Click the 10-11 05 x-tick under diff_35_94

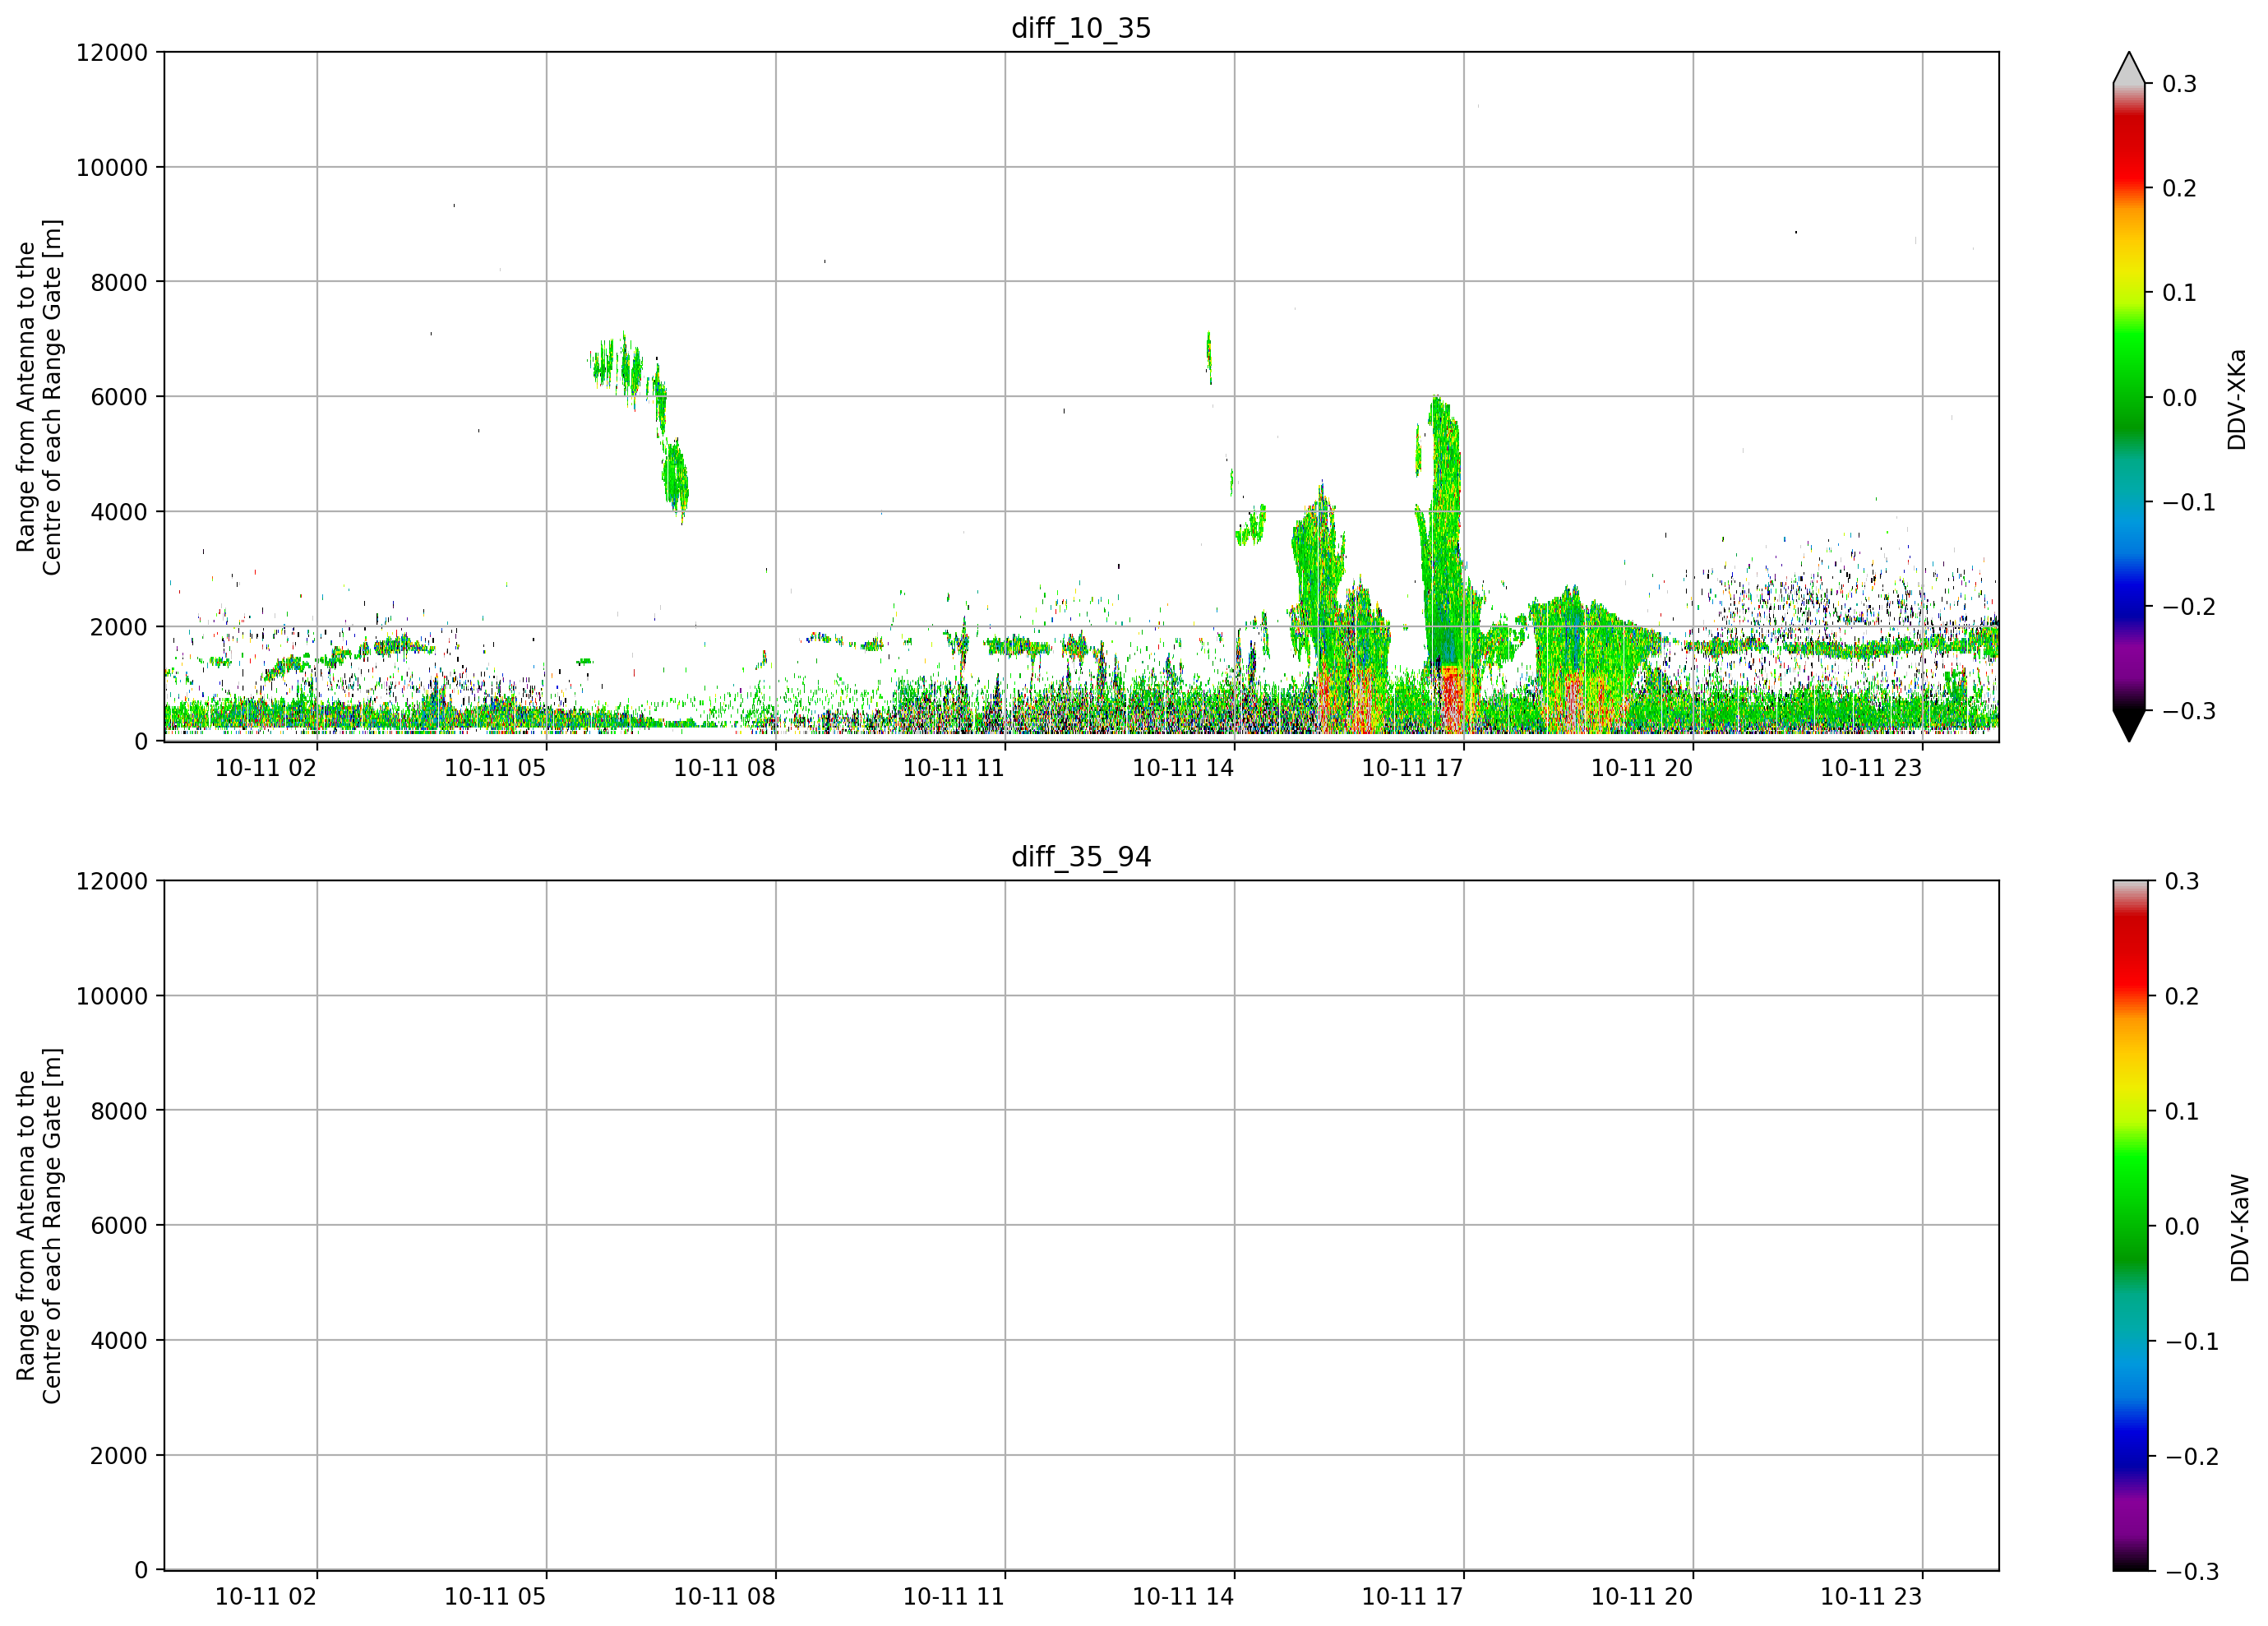[495, 1597]
